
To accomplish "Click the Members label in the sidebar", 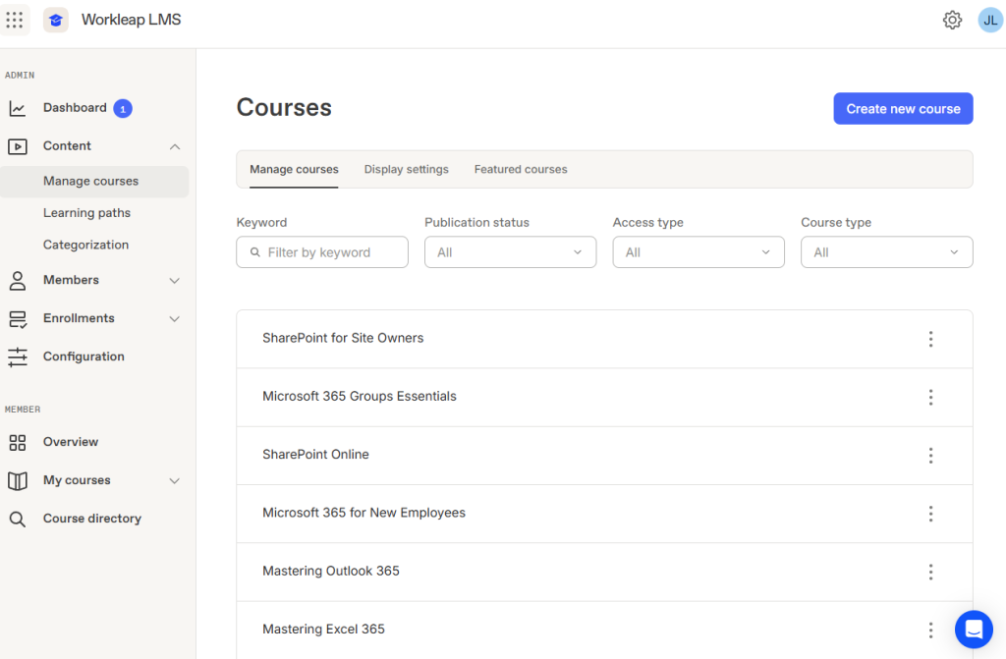I will coord(71,280).
